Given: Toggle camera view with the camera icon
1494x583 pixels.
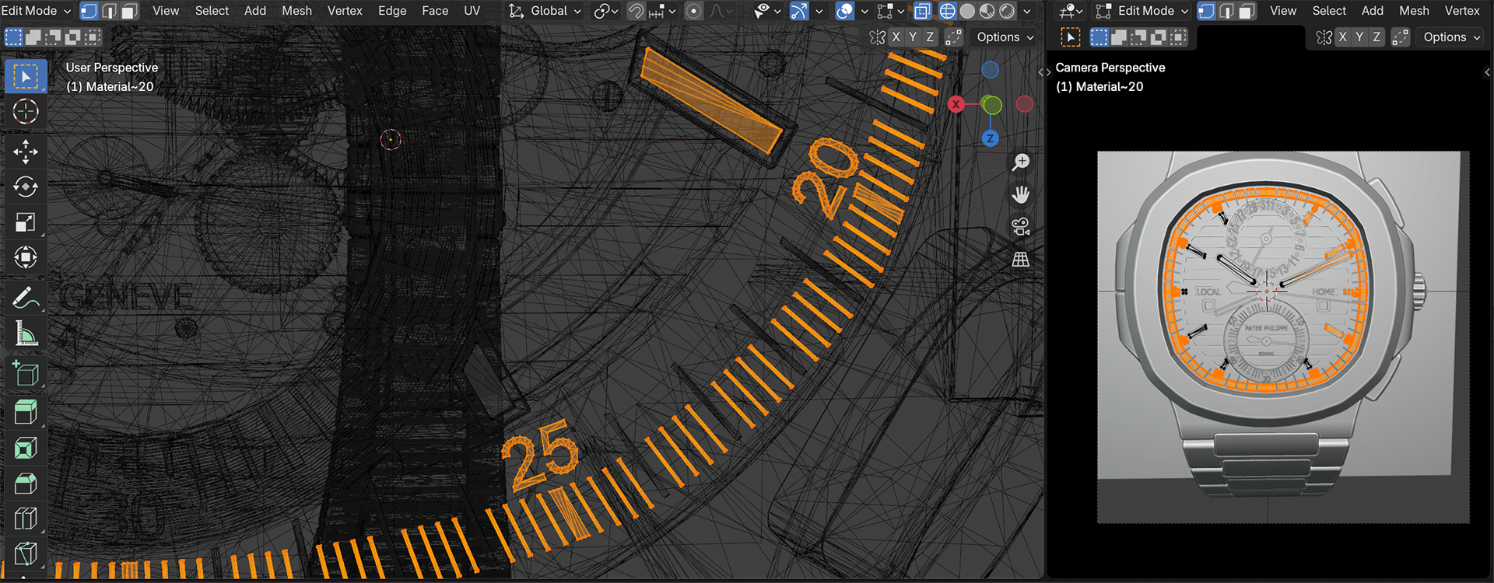Looking at the screenshot, I should coord(1020,227).
